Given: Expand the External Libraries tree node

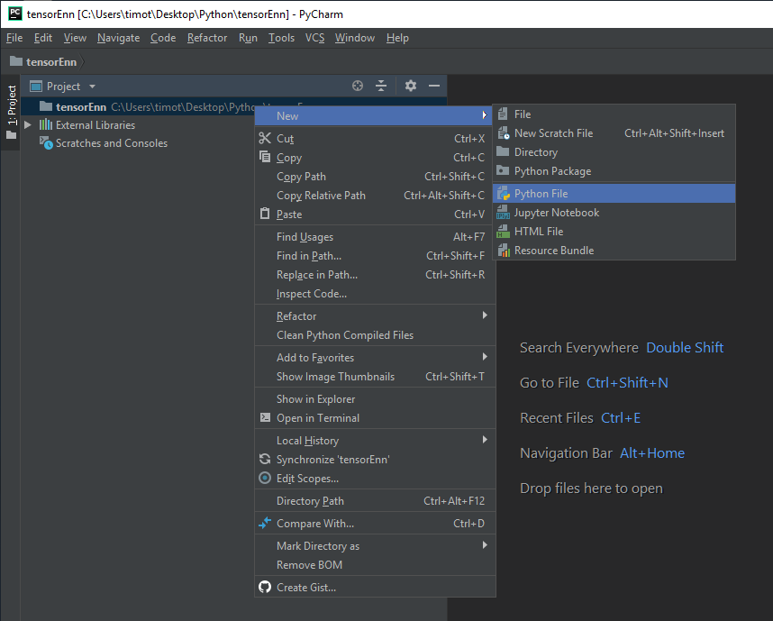Looking at the screenshot, I should tap(28, 124).
